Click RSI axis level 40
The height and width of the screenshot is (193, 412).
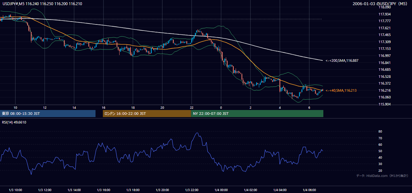click(x=380, y=157)
